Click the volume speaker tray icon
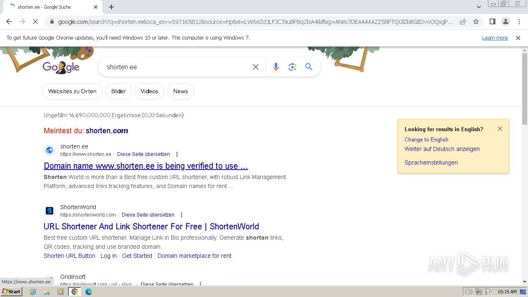The image size is (528, 297). point(469,292)
